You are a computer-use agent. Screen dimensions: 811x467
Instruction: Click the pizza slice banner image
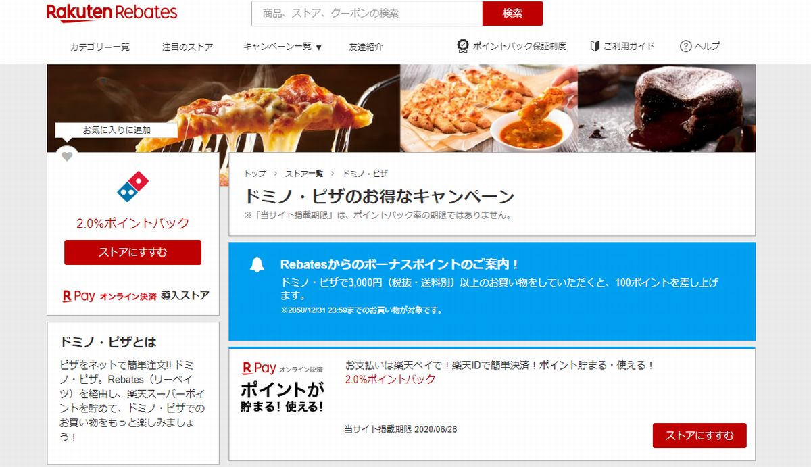(223, 108)
